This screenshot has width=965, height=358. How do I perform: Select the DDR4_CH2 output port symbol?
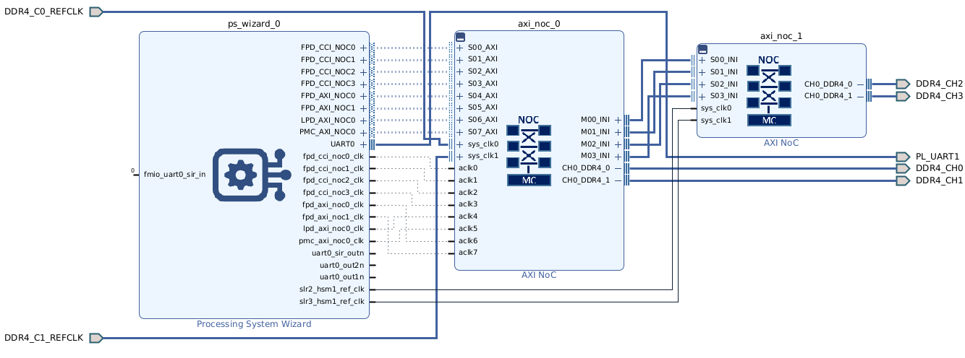click(902, 84)
